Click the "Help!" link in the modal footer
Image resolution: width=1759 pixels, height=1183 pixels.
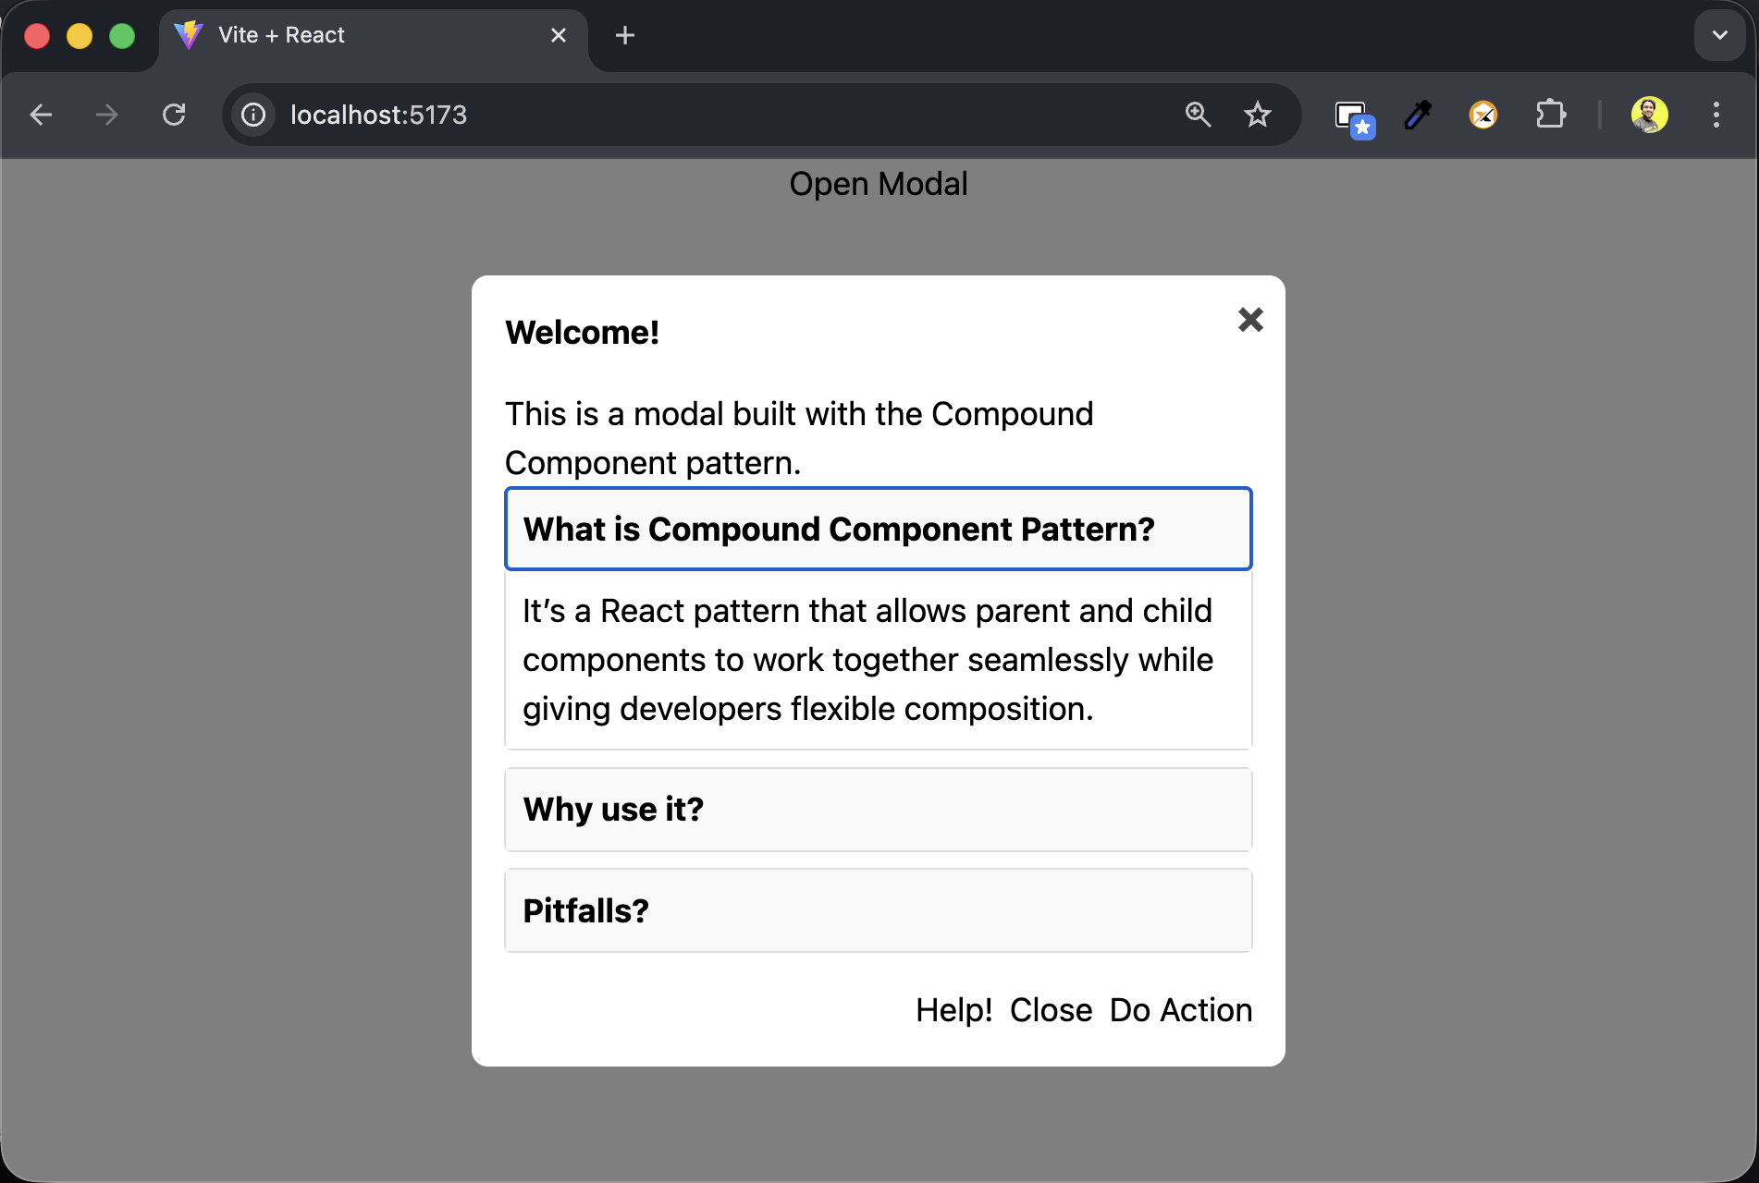click(x=953, y=1009)
